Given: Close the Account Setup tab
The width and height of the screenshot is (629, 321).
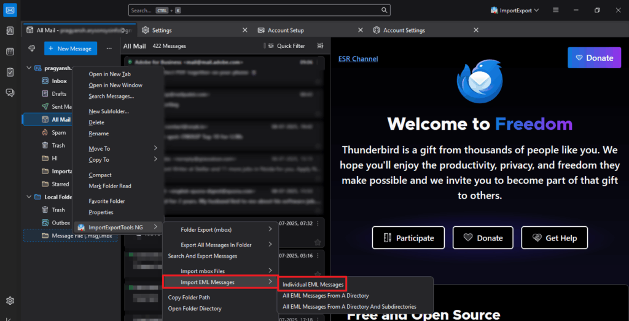Looking at the screenshot, I should (361, 30).
